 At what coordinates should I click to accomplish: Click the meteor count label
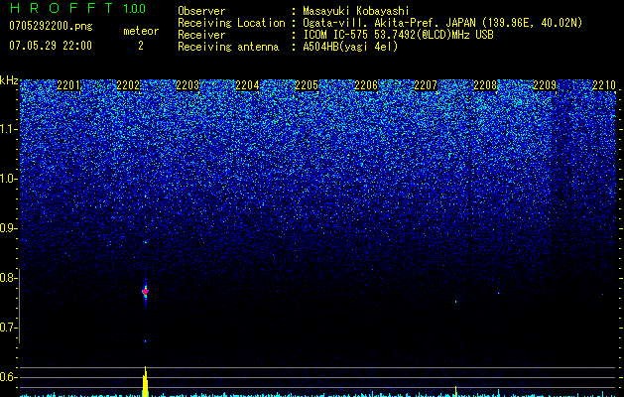141,31
